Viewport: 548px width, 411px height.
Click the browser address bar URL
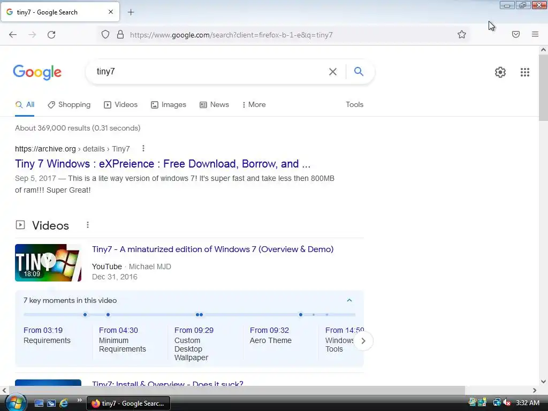click(231, 35)
